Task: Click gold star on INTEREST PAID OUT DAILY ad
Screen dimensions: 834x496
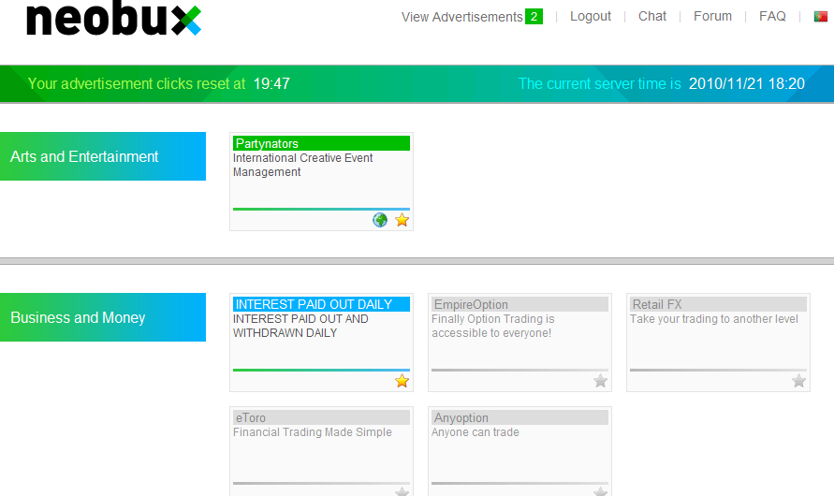Action: pos(402,381)
